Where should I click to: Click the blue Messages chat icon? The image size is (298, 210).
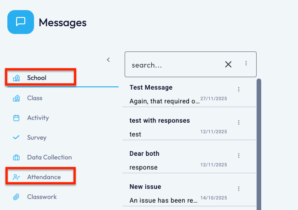[21, 22]
